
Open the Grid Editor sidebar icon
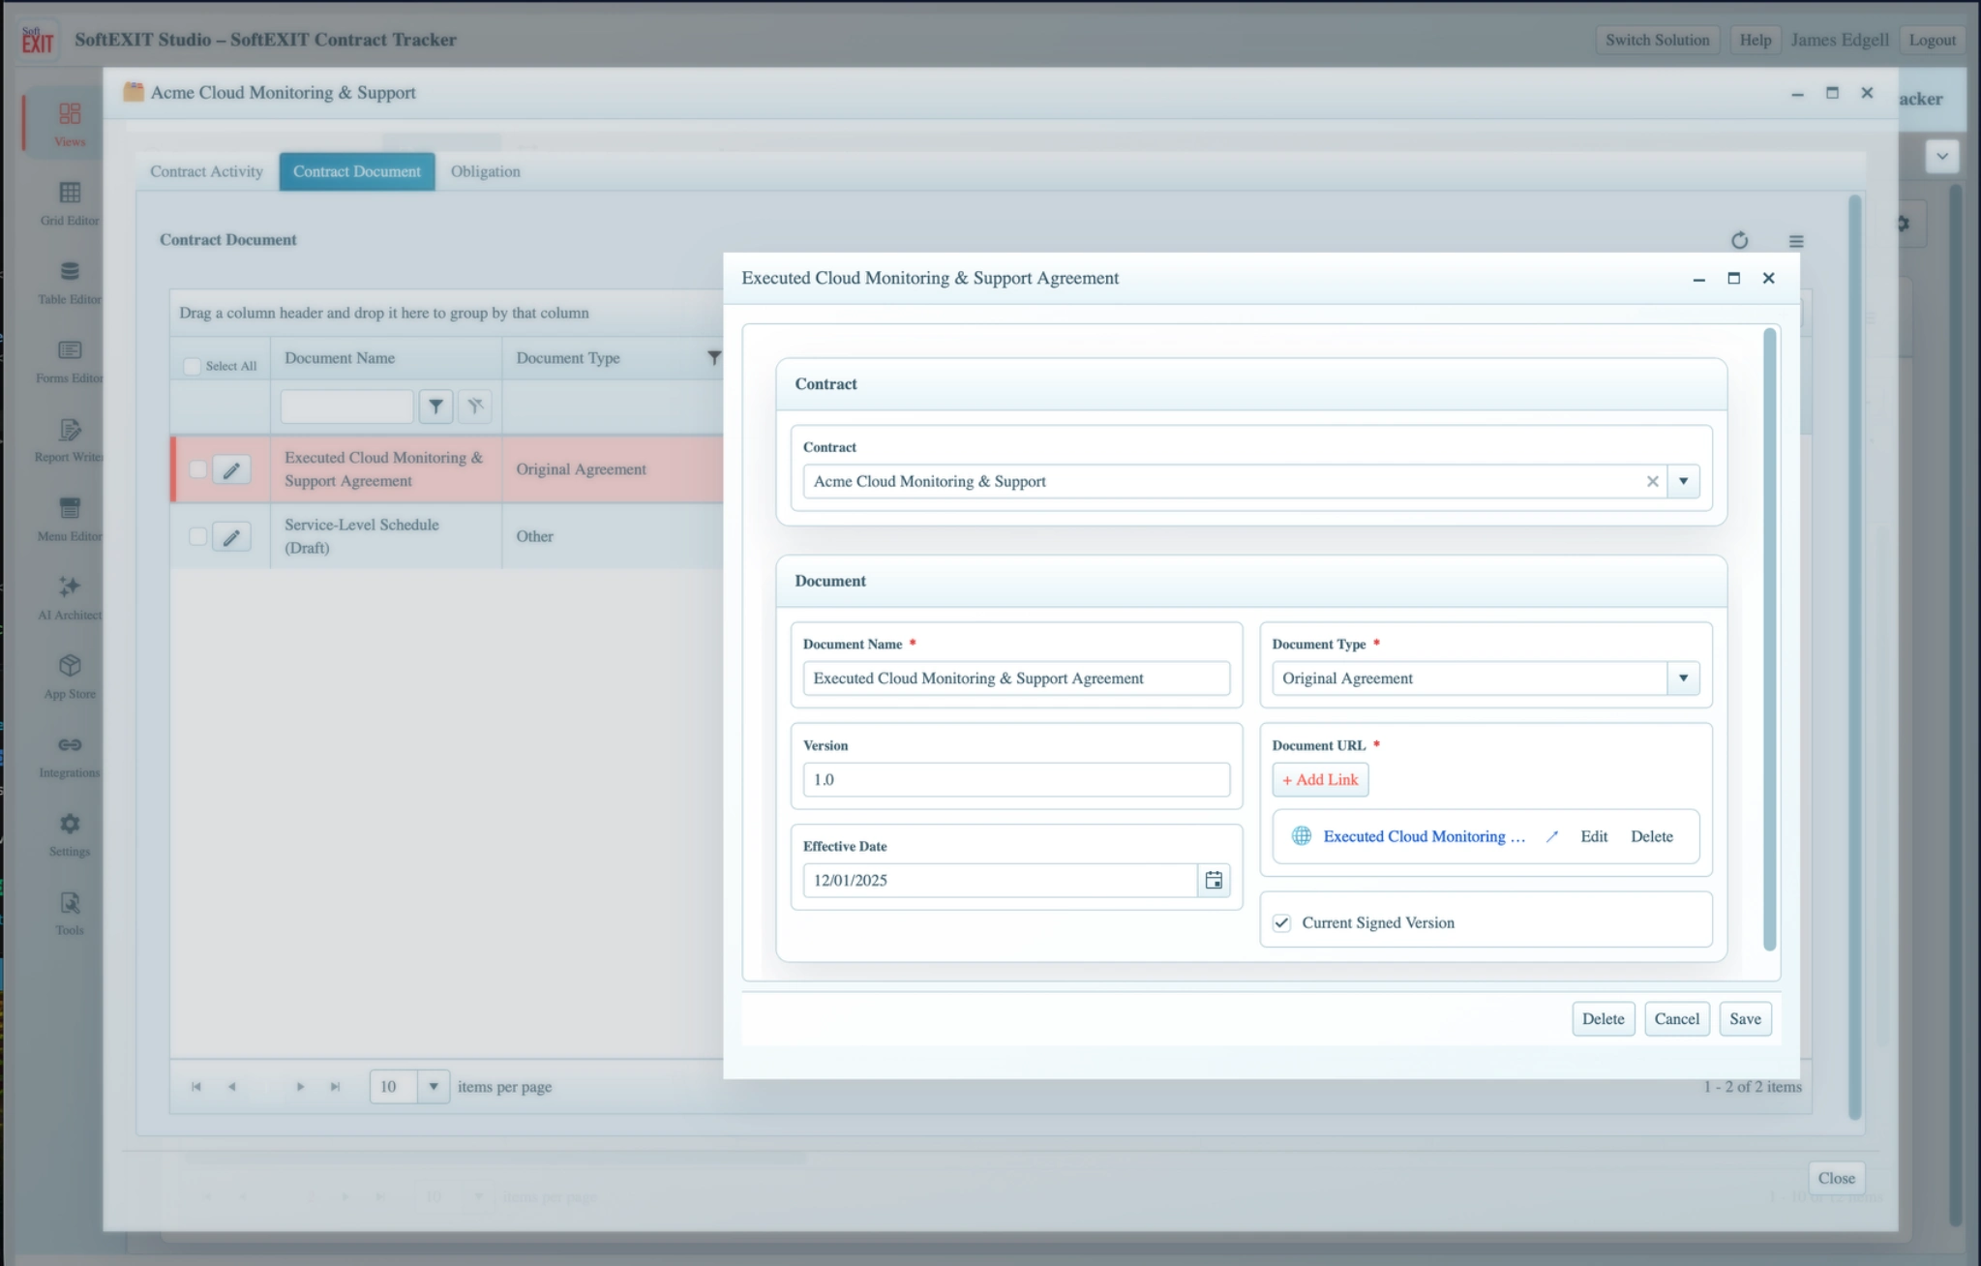coord(70,193)
